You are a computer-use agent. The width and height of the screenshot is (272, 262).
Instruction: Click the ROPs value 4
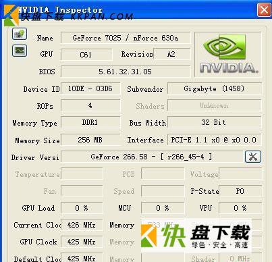[x=90, y=105]
